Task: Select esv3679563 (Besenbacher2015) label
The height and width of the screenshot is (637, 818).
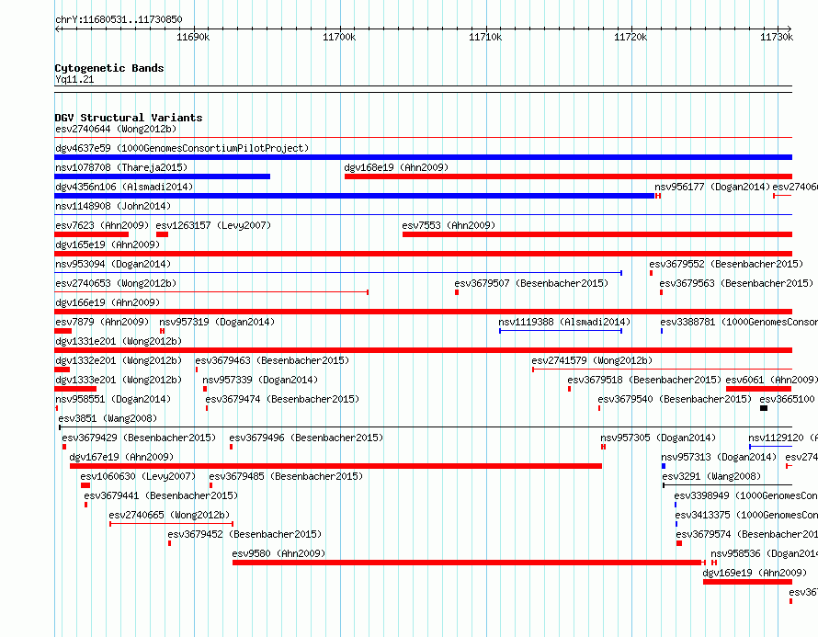Action: pos(736,283)
